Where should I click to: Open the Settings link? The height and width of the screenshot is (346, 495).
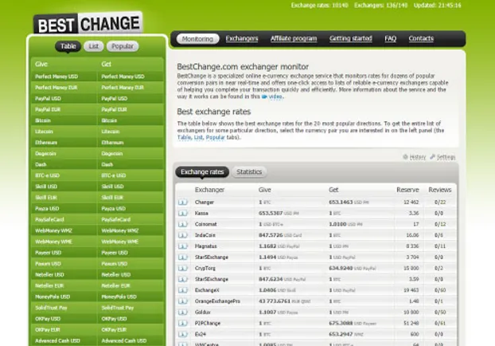click(x=446, y=157)
